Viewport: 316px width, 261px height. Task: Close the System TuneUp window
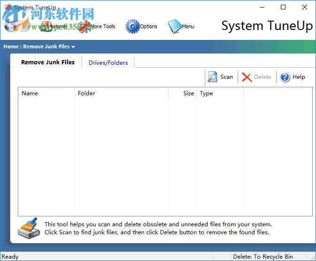305,7
